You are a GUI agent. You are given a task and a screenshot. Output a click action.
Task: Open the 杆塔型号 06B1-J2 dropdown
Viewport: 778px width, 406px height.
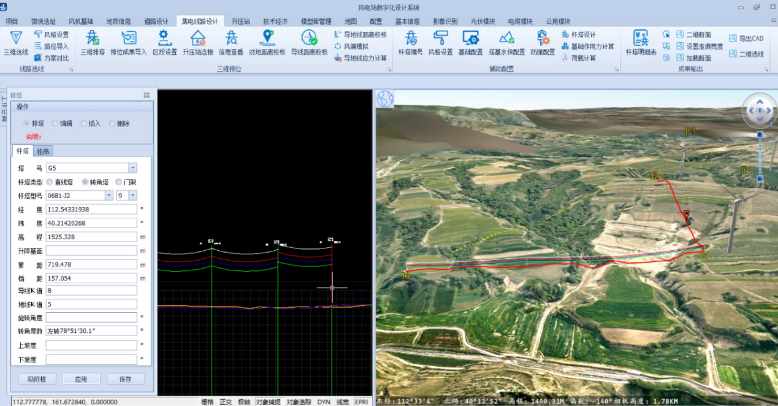109,196
